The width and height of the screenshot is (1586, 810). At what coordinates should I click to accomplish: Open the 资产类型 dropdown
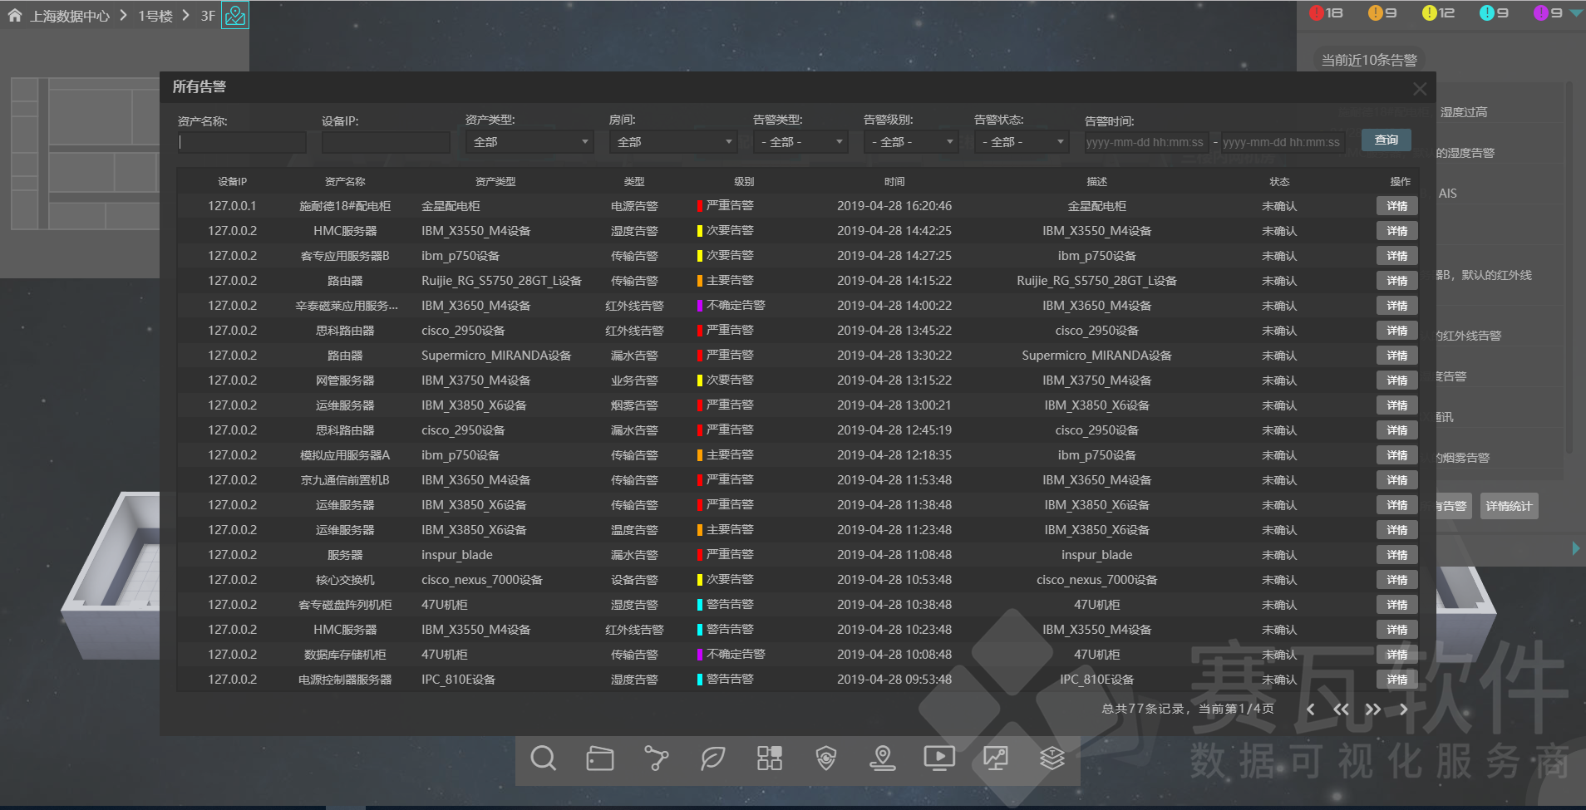click(529, 141)
